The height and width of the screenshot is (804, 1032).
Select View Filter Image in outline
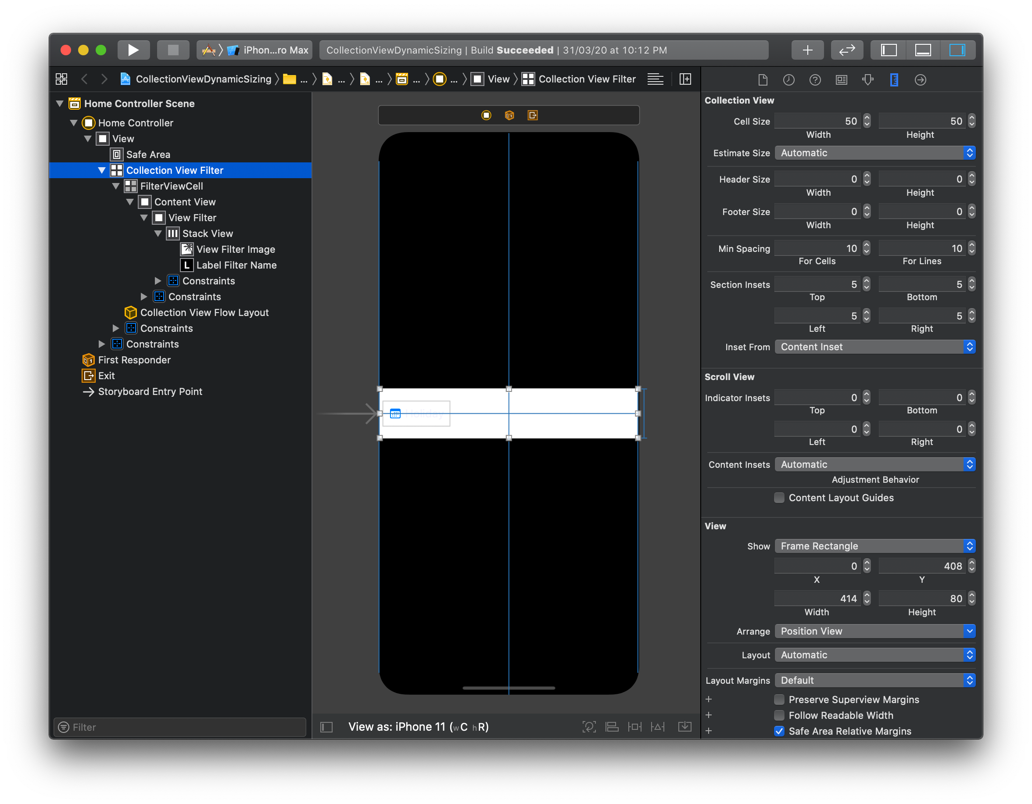(235, 250)
